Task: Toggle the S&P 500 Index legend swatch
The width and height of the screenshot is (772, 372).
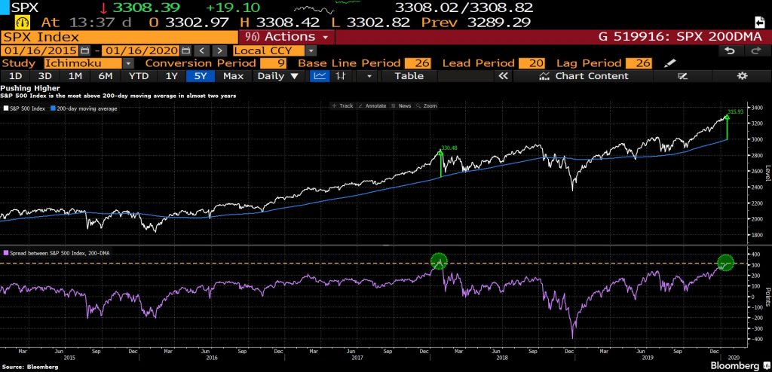Action: pyautogui.click(x=5, y=108)
